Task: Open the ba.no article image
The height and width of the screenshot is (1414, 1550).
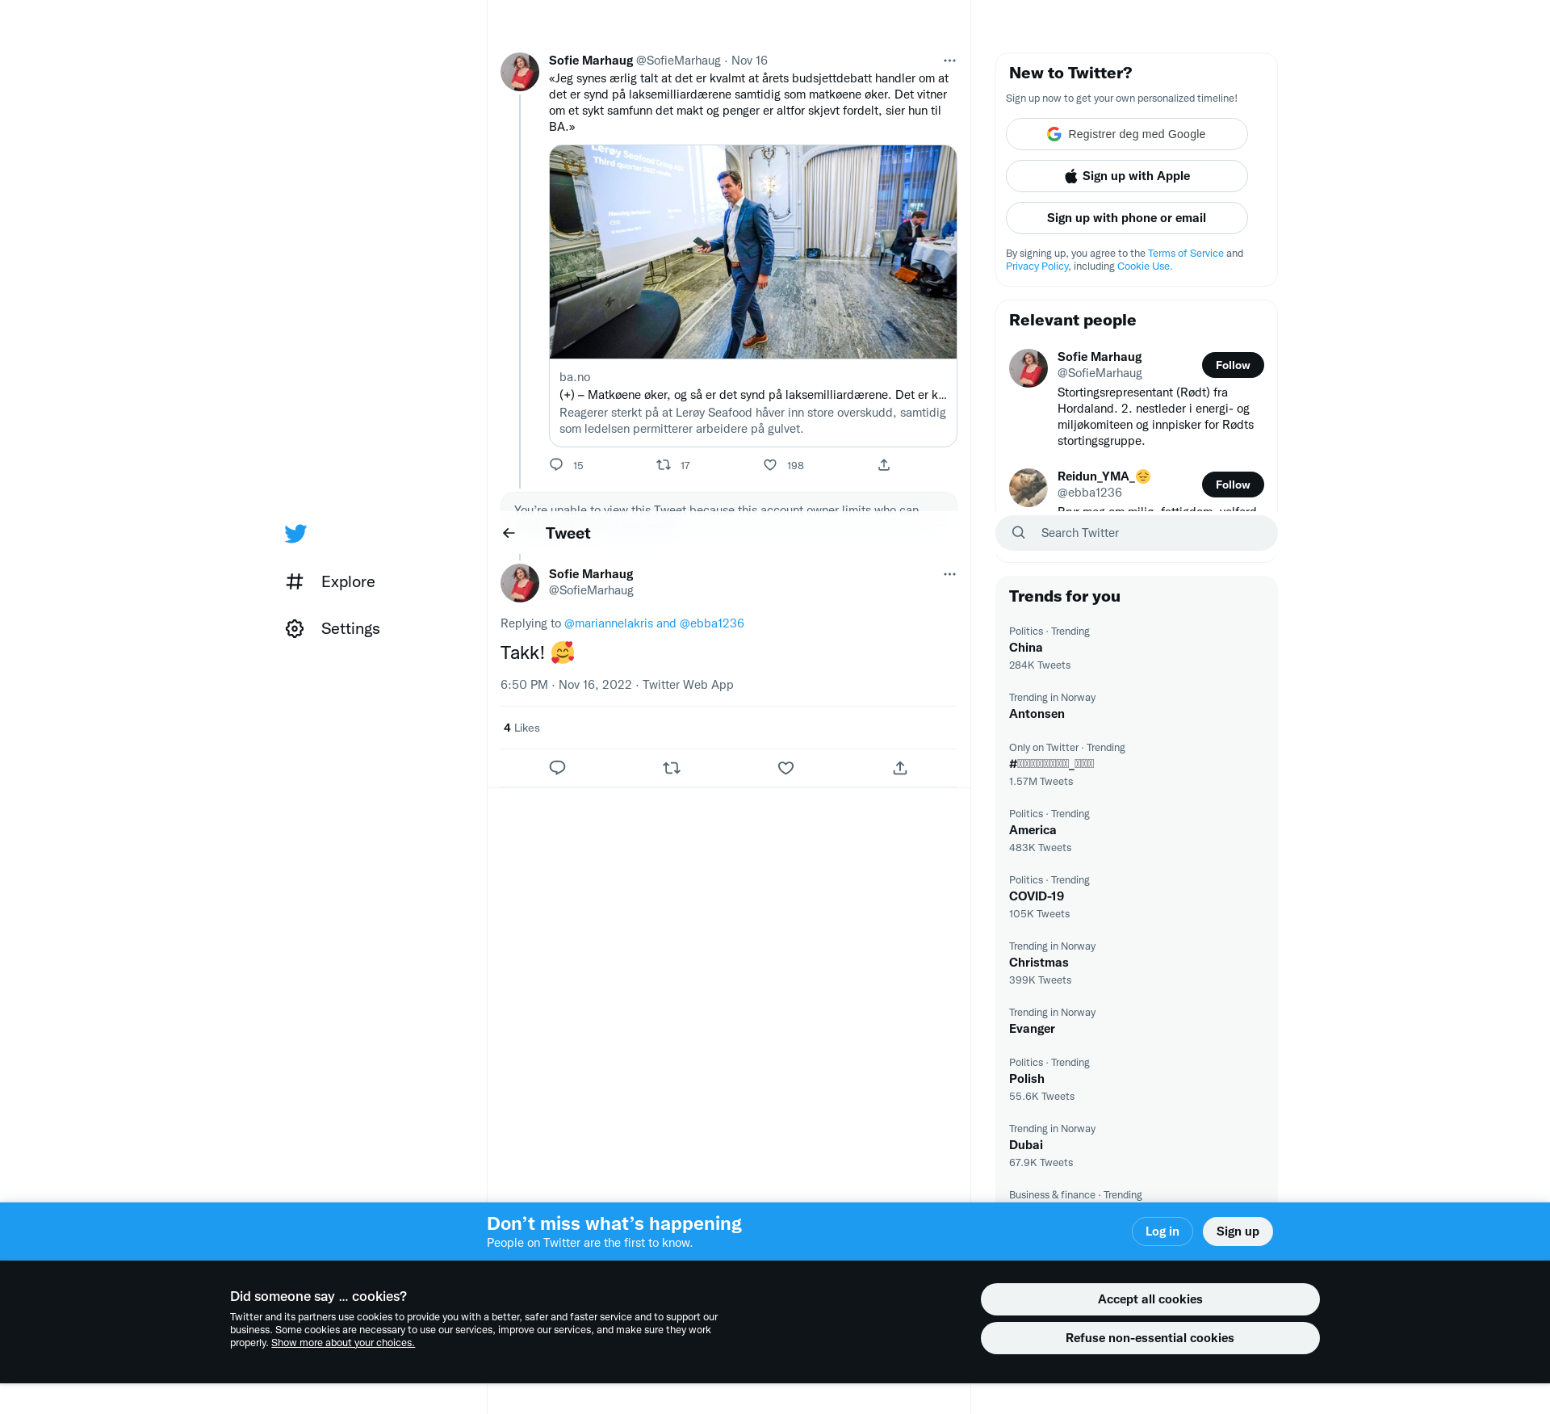Action: point(753,252)
